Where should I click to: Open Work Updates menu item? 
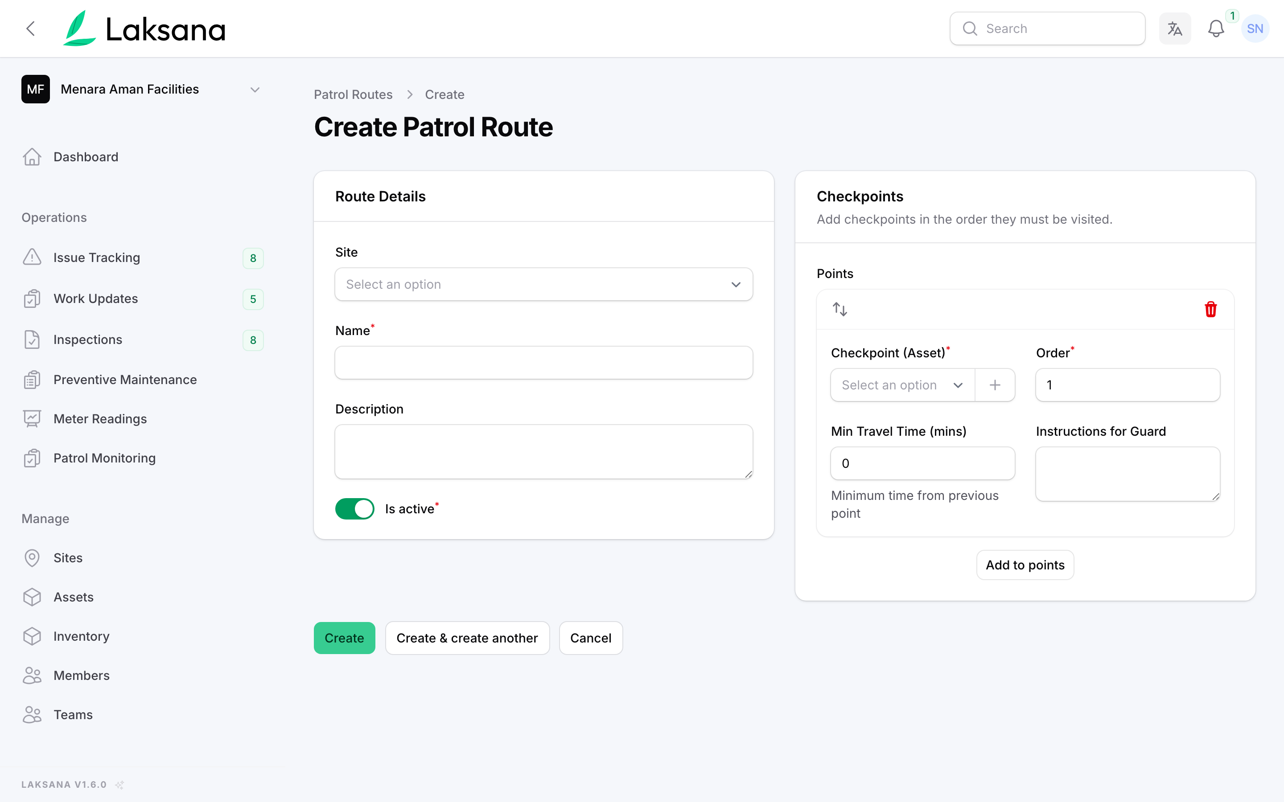[x=142, y=299]
